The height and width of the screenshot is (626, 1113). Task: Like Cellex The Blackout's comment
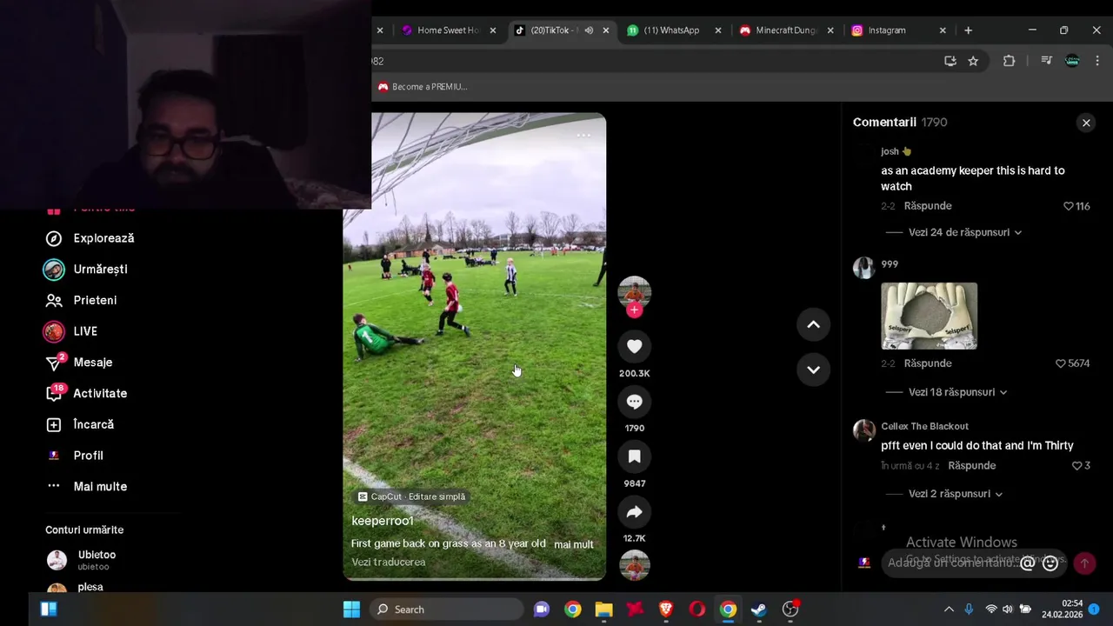[1076, 466]
